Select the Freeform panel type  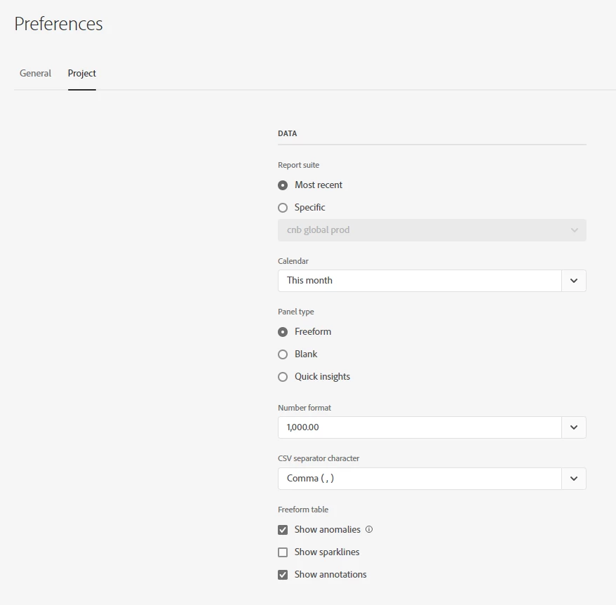(x=283, y=332)
